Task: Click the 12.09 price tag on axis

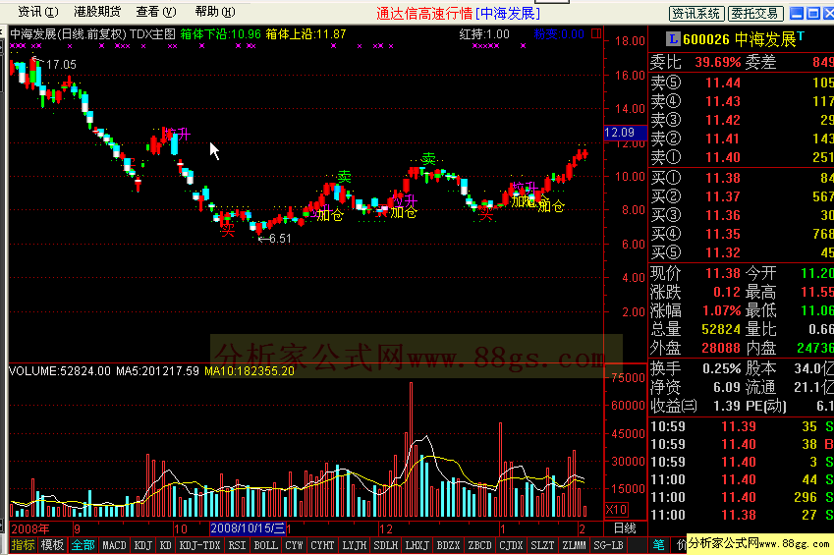Action: tap(625, 132)
